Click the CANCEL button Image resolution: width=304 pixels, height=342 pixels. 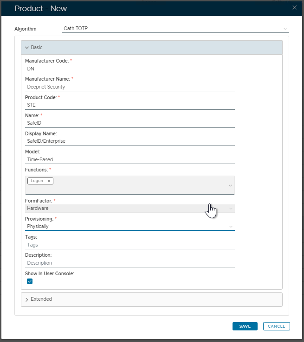tap(276, 326)
